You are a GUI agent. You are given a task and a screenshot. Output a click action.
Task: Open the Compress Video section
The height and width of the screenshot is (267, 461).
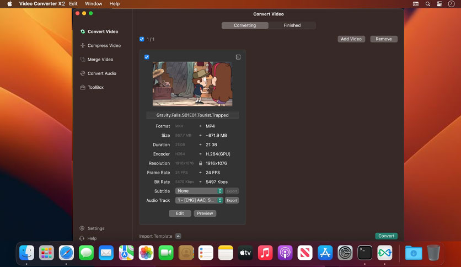click(100, 46)
